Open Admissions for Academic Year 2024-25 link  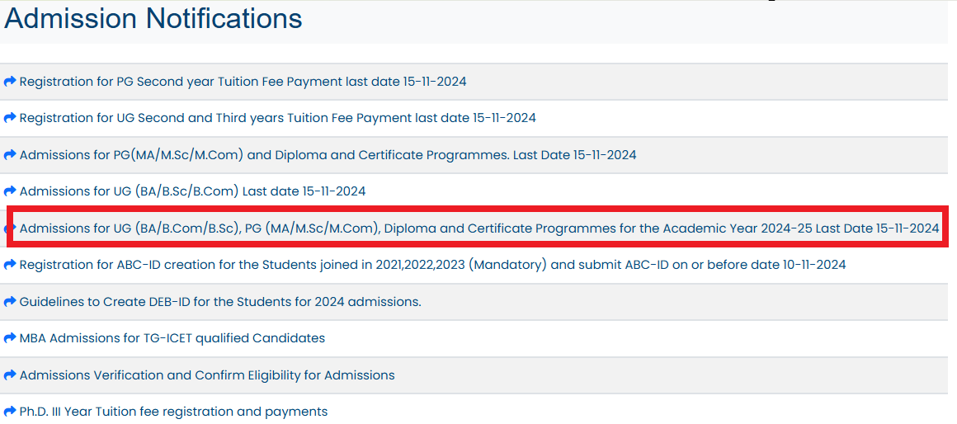point(479,228)
